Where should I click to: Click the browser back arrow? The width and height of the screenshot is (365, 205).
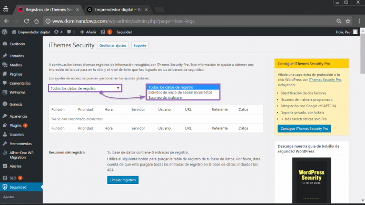tap(6, 21)
